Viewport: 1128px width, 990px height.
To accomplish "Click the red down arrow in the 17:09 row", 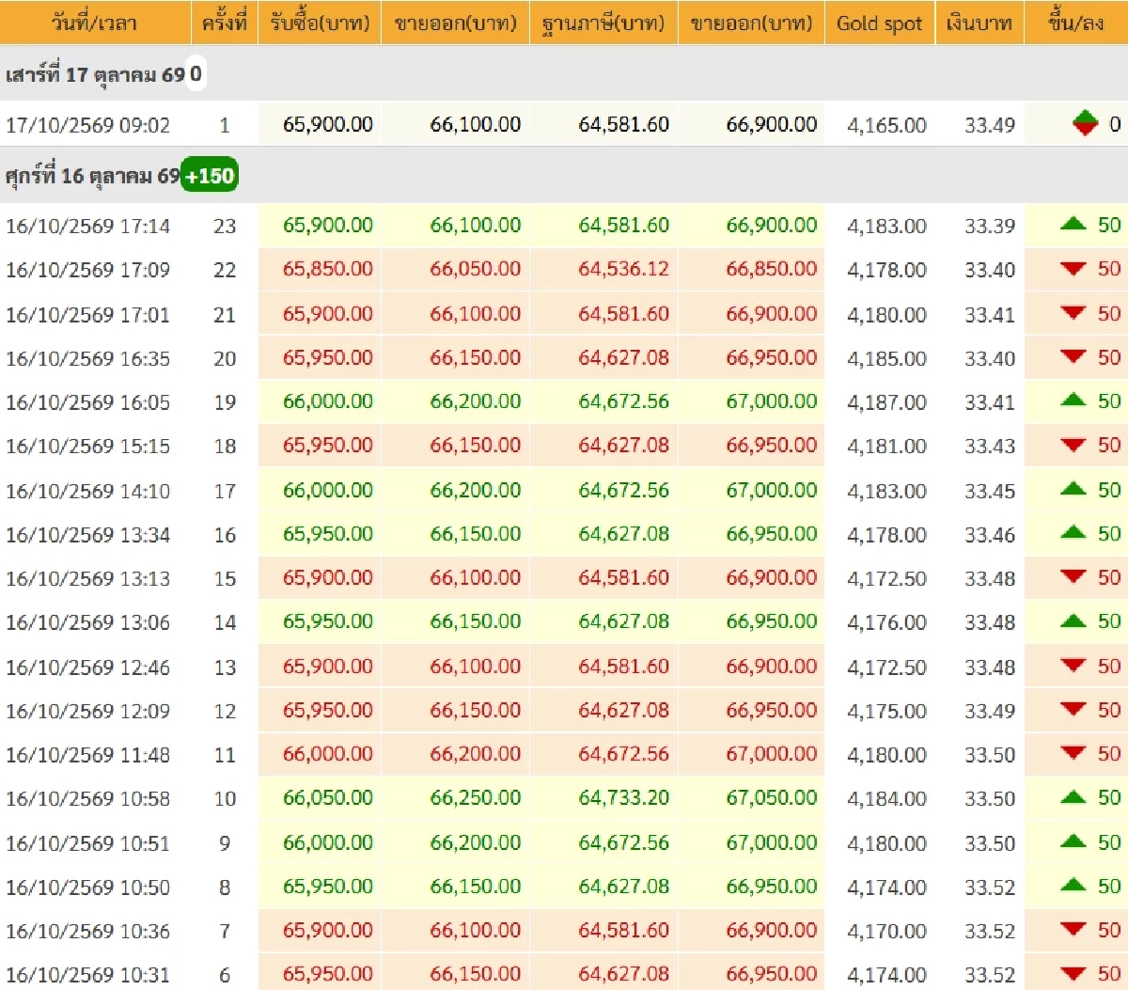I will (x=1073, y=269).
